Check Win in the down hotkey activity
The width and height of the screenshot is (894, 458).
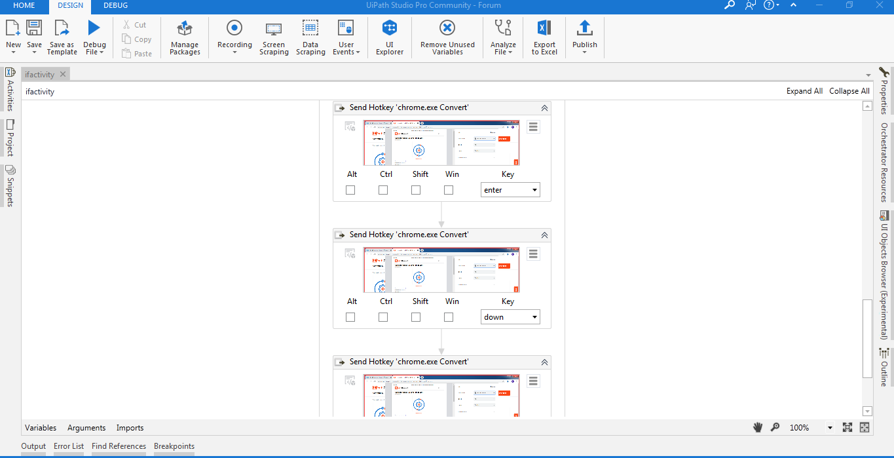tap(449, 317)
